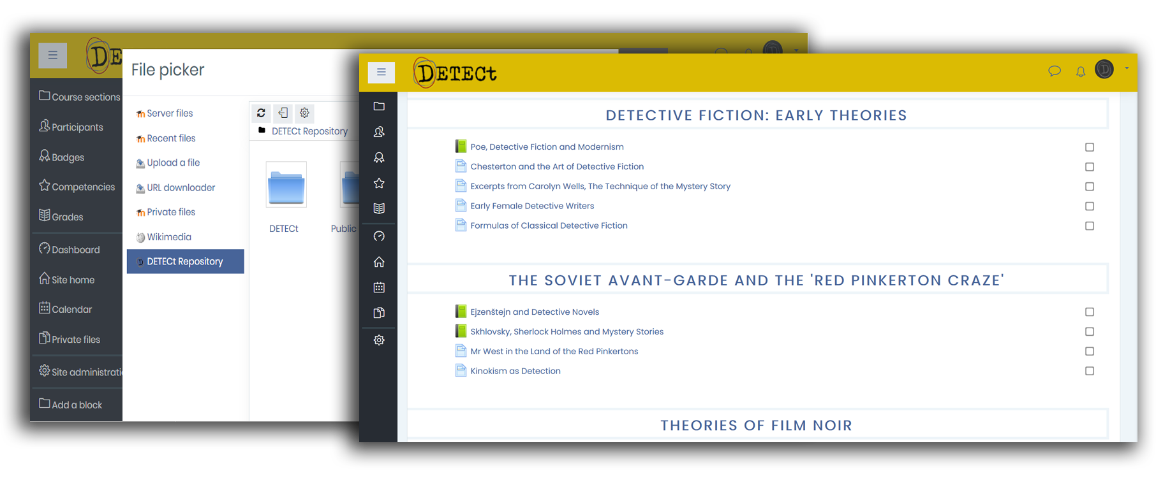Toggle the front window hamburger menu button
Screen dimensions: 1156x497
click(x=382, y=73)
